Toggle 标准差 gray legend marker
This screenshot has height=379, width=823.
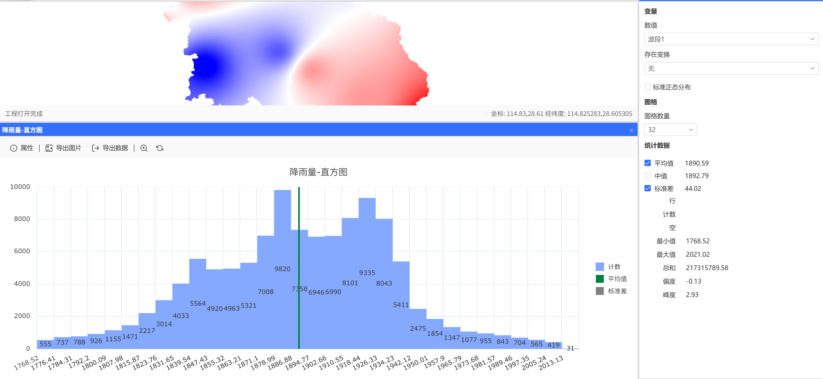(x=600, y=291)
